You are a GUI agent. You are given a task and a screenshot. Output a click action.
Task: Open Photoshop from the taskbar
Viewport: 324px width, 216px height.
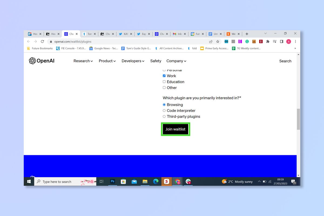coord(113,181)
